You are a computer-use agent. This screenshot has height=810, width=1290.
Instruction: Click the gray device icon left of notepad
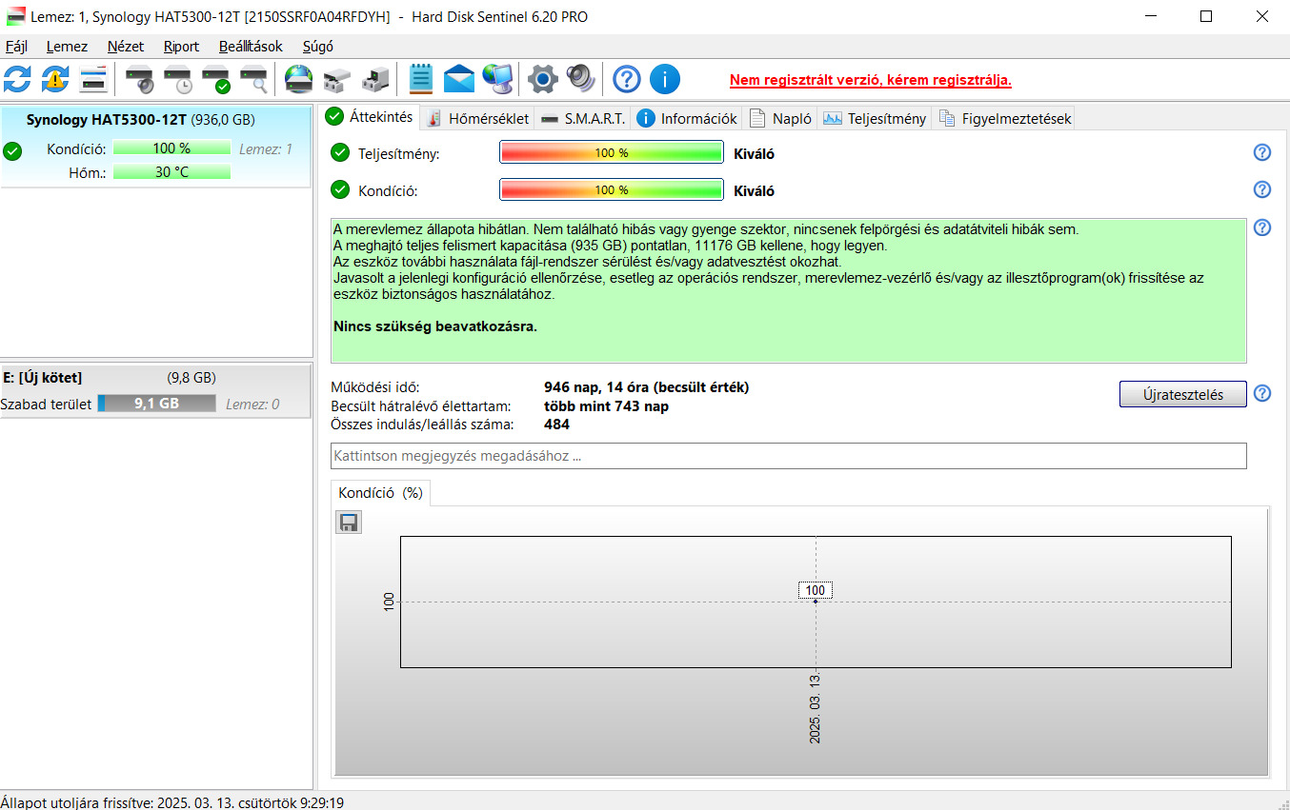coord(375,79)
